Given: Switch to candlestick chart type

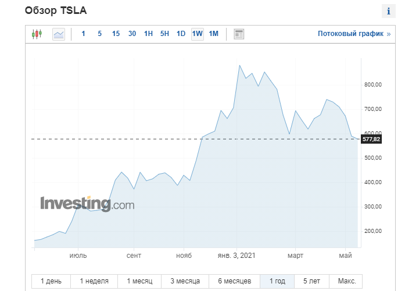Looking at the screenshot, I should point(37,34).
